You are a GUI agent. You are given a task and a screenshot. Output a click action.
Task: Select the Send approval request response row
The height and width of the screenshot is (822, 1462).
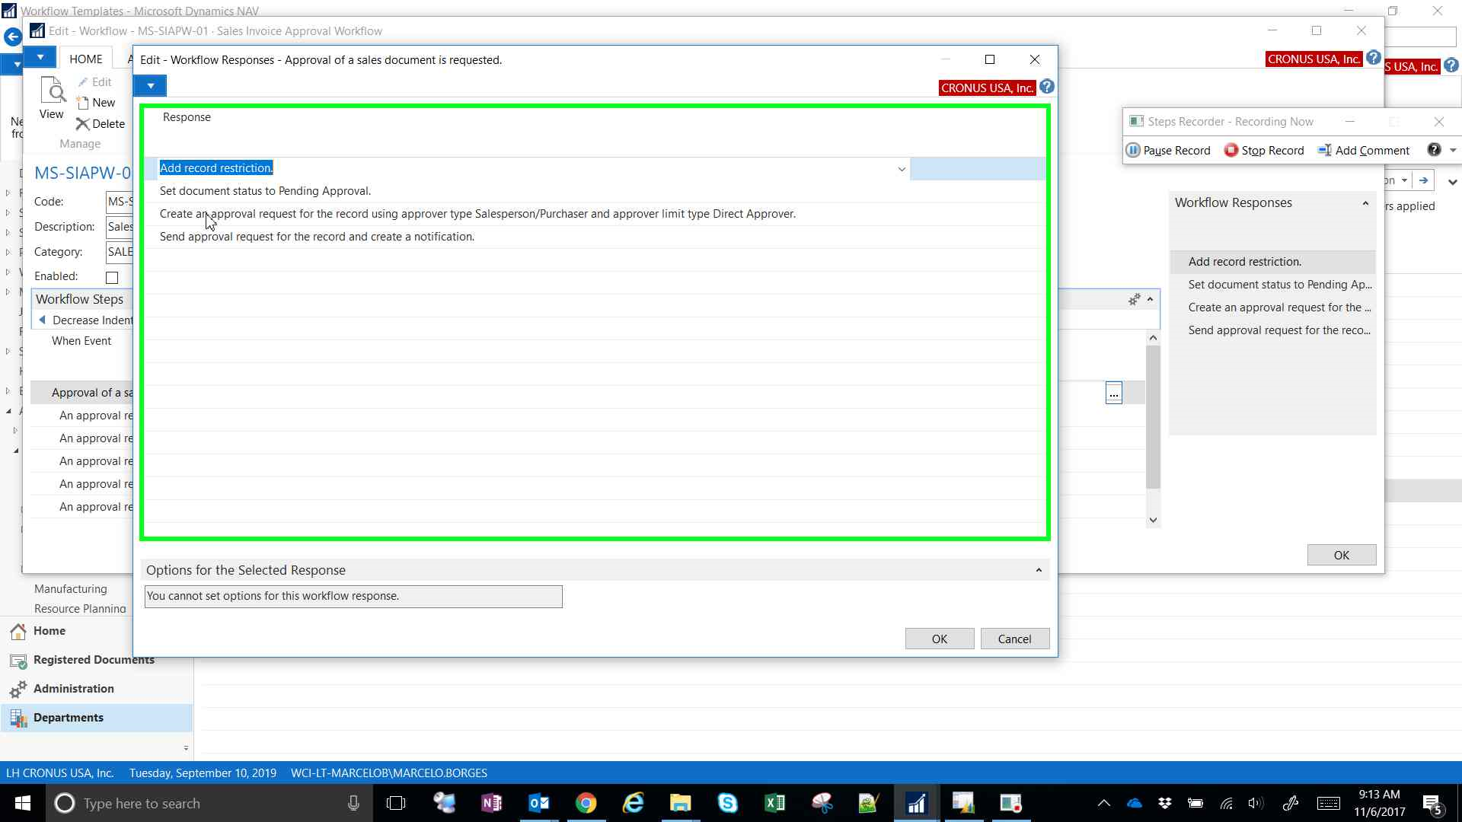[317, 237]
